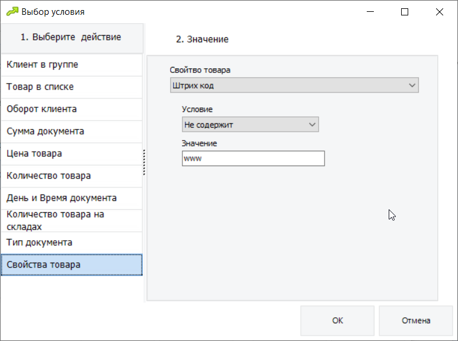Choose Количество товара condition
Image resolution: width=458 pixels, height=341 pixels.
pos(72,176)
